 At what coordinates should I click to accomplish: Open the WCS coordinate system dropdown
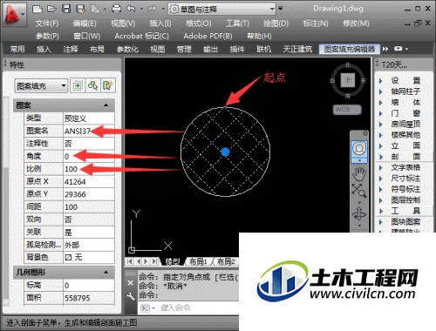click(x=347, y=110)
